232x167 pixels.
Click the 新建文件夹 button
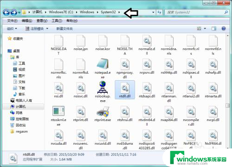(64, 29)
